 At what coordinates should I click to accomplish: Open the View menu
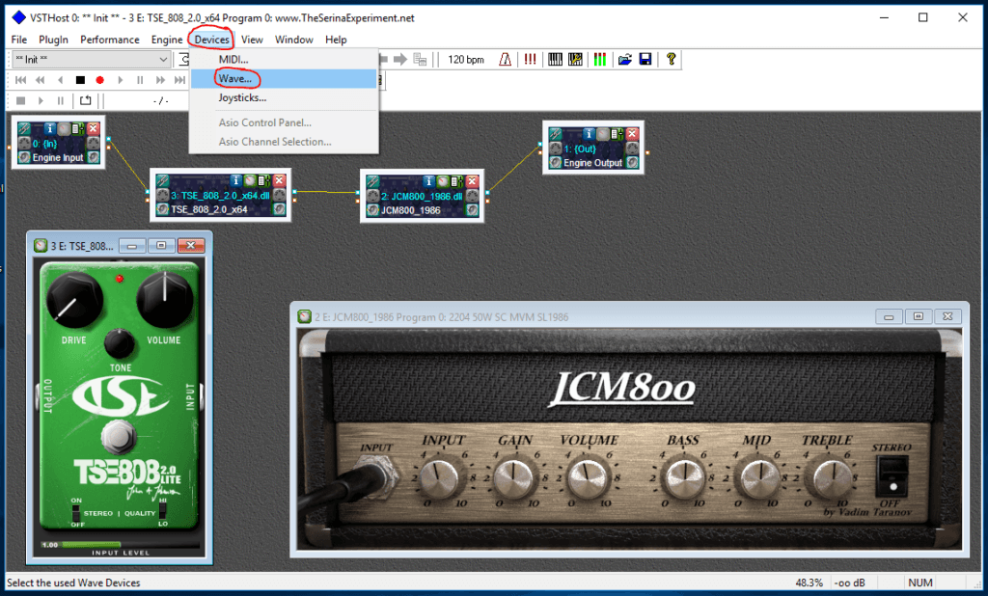(252, 40)
